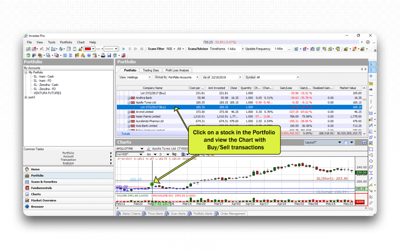
Task: Select the Text 'ab' drawing tool
Action: tap(371, 89)
